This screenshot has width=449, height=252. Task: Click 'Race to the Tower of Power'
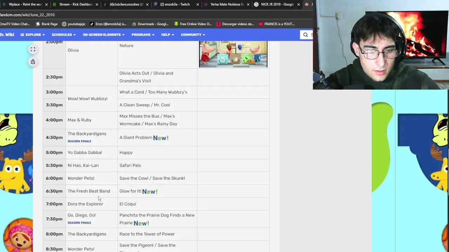coord(147,234)
